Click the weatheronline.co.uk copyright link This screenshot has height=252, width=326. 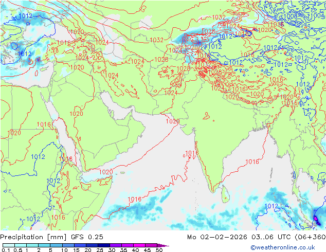[283, 247]
